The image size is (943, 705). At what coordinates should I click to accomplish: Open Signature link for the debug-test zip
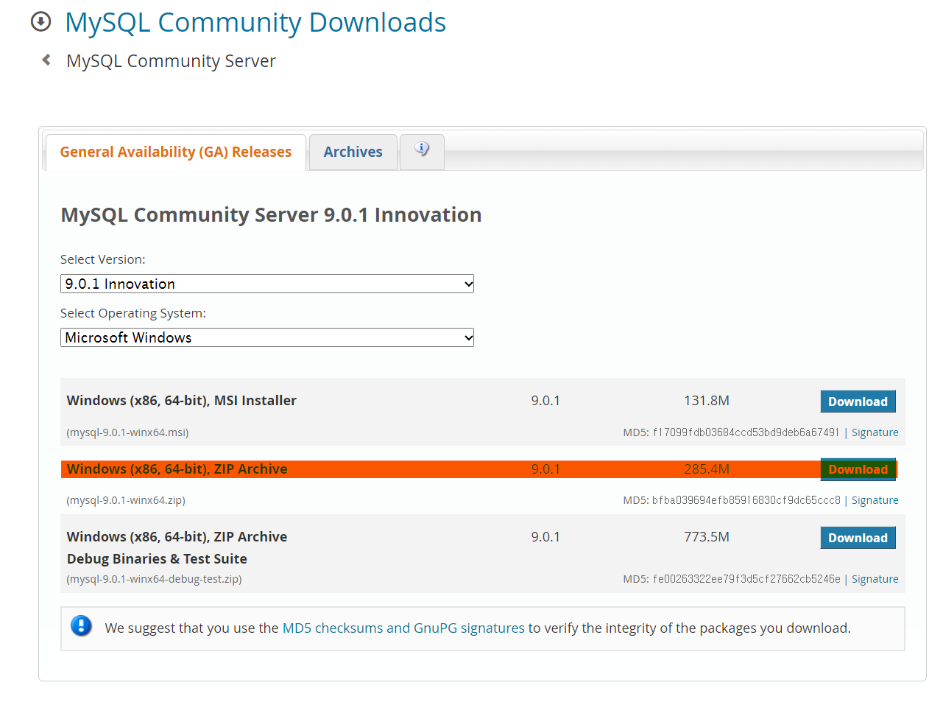(x=875, y=579)
